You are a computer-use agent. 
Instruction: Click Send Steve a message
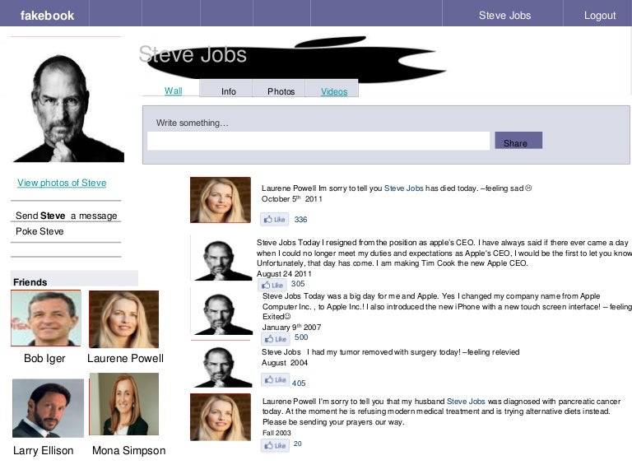coord(66,216)
